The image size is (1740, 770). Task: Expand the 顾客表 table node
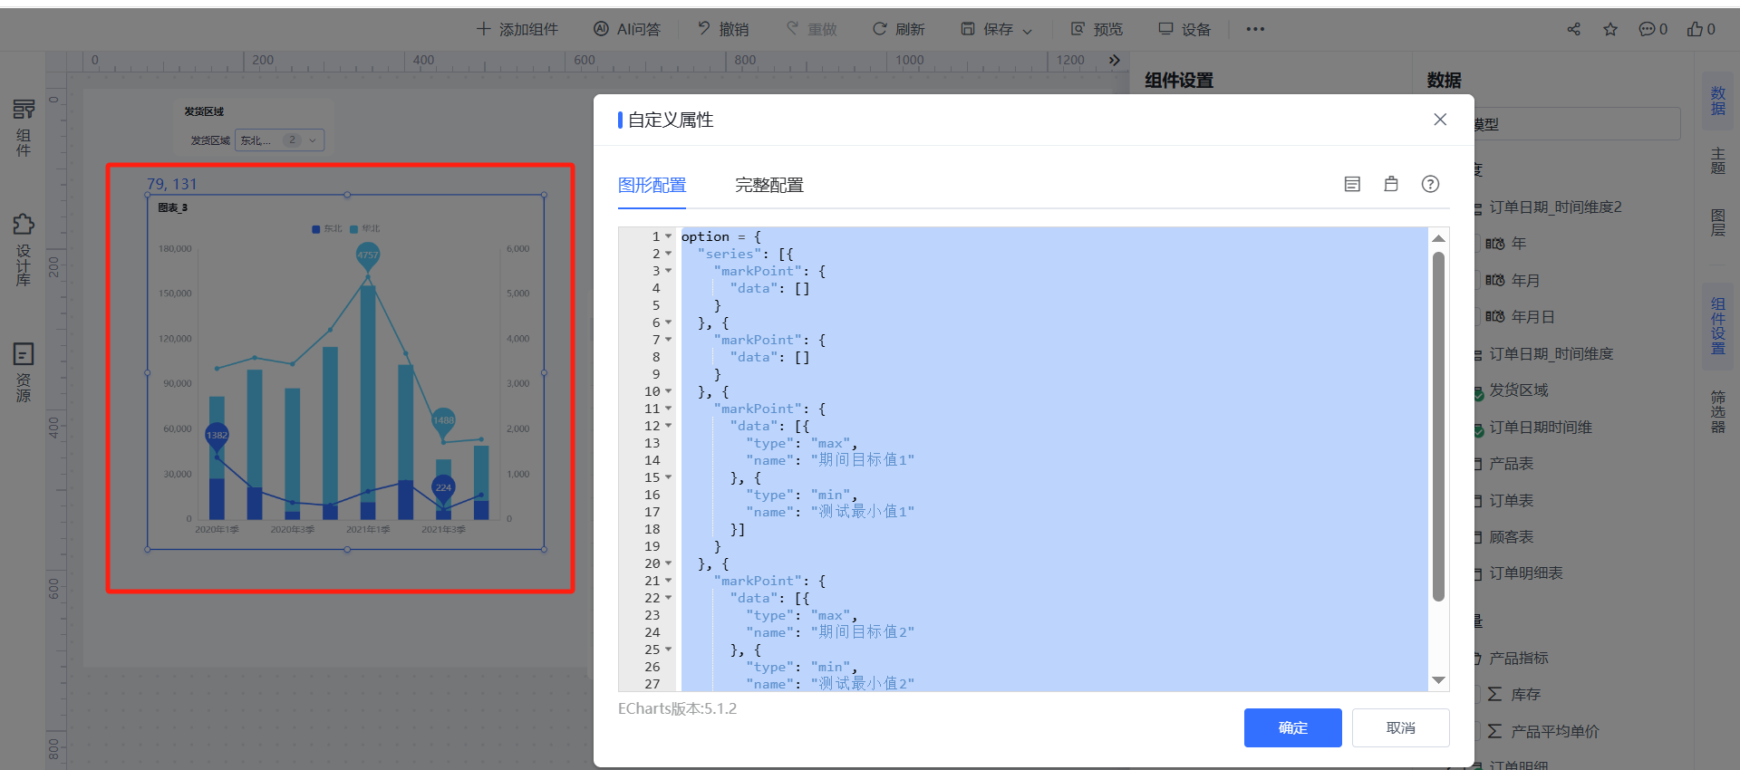click(1511, 537)
